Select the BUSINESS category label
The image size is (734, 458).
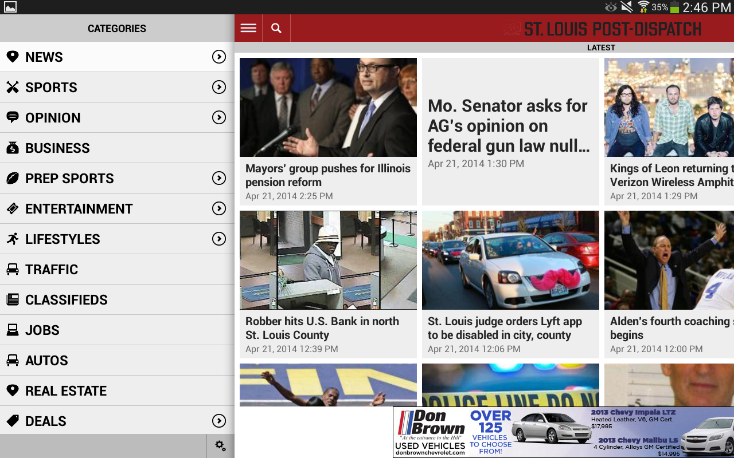point(57,148)
